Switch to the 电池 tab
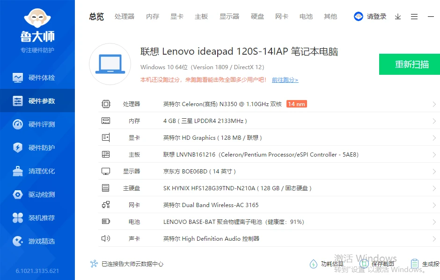The image size is (440, 280). click(x=306, y=16)
